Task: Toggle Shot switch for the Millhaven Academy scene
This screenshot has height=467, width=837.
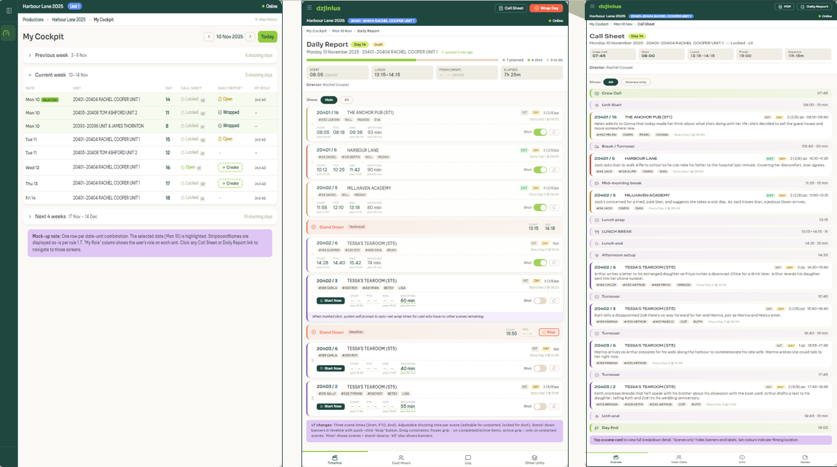Action: [540, 207]
